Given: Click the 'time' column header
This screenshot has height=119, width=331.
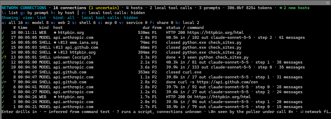Looking at the screenshot, I should click(23, 28).
